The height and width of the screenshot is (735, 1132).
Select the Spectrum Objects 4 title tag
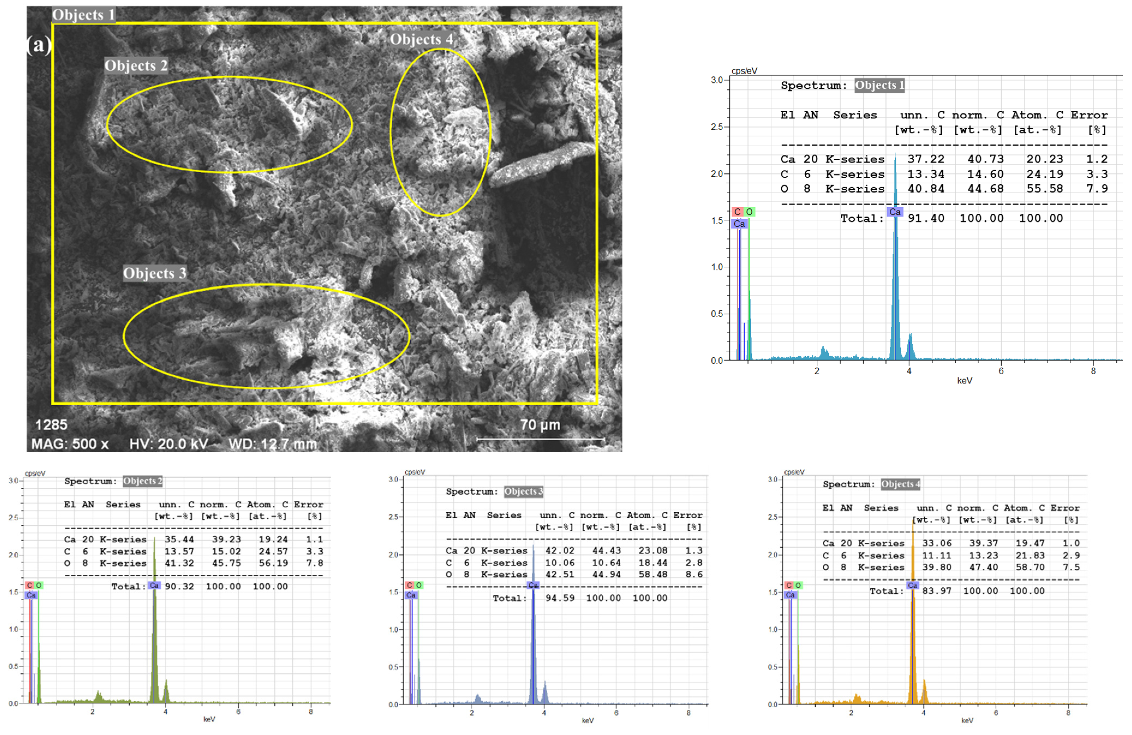[900, 484]
